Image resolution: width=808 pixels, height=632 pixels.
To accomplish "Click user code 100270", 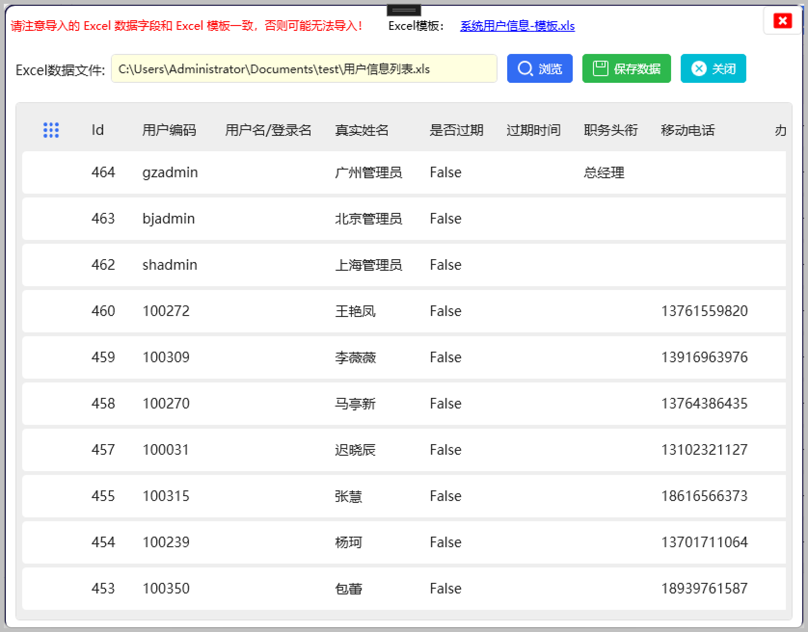I will [166, 404].
